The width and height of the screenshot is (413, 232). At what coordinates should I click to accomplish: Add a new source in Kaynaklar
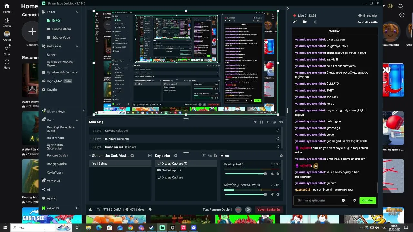[176, 156]
